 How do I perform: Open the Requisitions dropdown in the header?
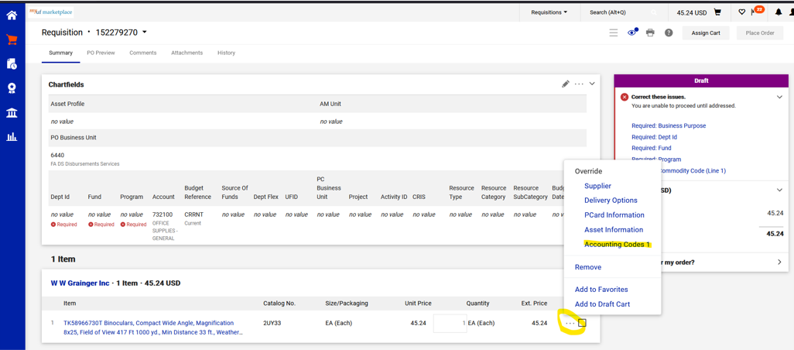[x=549, y=12]
